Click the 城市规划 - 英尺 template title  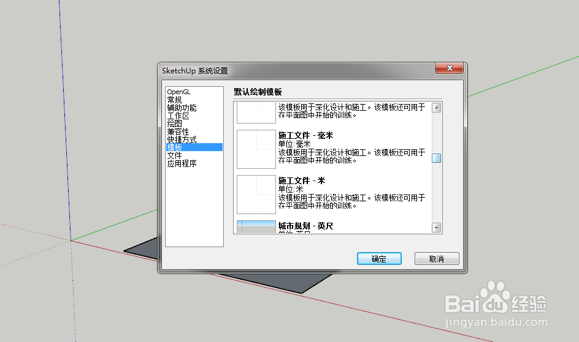click(305, 226)
